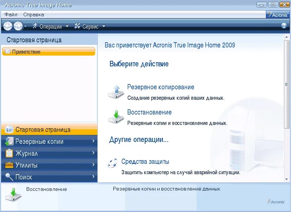Viewport: 291px width, 212px height.
Task: Click 'Защитить компьютер на случай аварийной ситуации.' text
Action: coord(181,172)
